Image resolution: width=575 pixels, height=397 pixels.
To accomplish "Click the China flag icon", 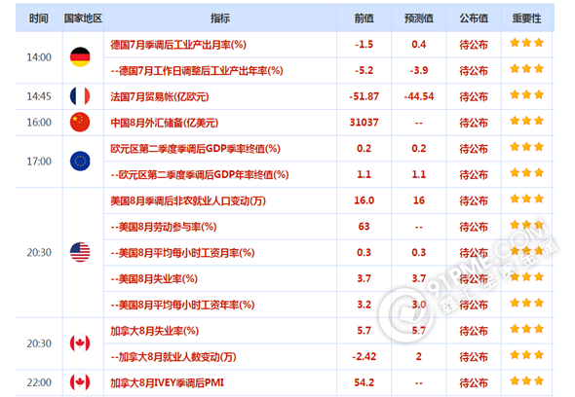I will pyautogui.click(x=80, y=122).
